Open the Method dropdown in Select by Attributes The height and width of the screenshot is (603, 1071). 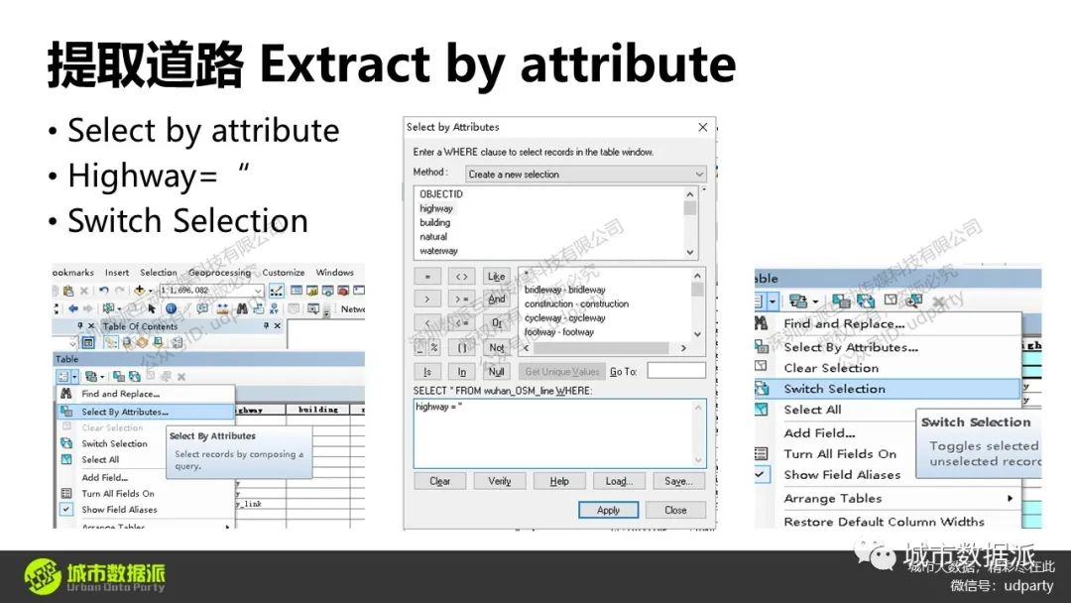pyautogui.click(x=585, y=175)
